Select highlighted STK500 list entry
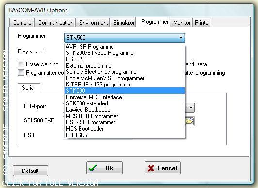 click(x=125, y=91)
